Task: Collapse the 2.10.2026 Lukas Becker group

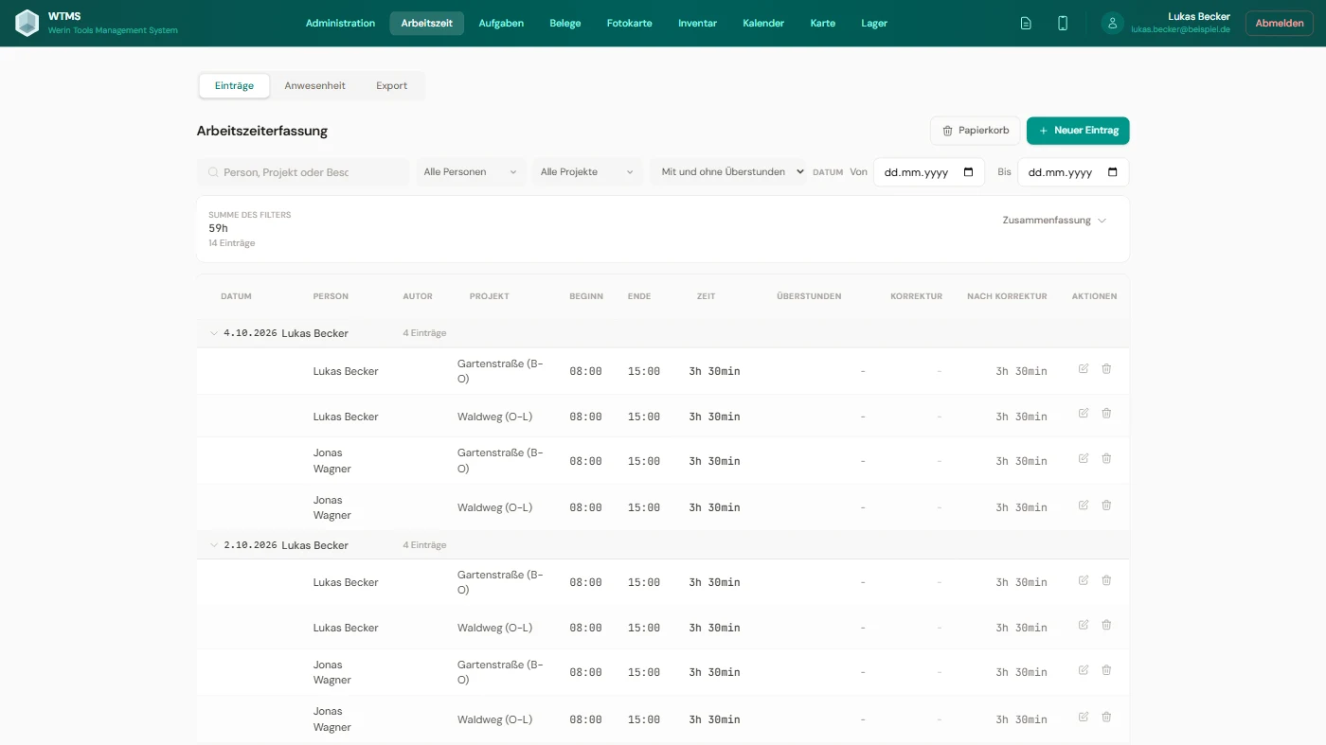Action: pos(213,545)
